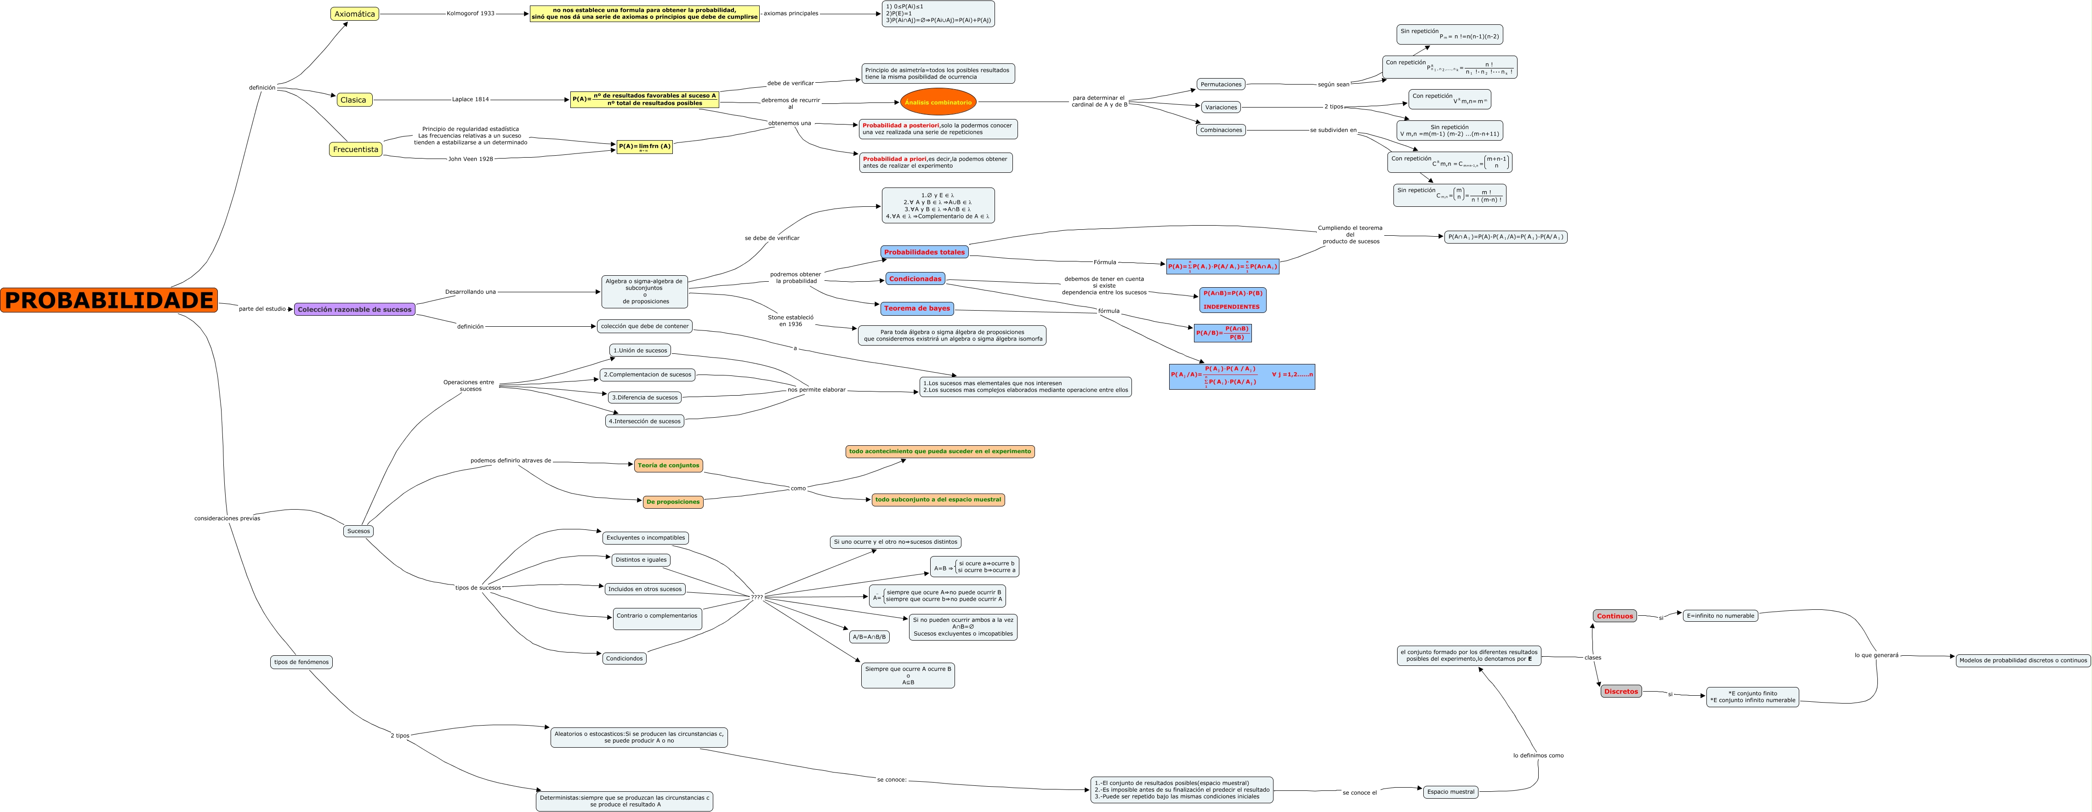Viewport: 2092px width, 812px height.
Task: Select the Permutaciones node
Action: [x=1221, y=85]
